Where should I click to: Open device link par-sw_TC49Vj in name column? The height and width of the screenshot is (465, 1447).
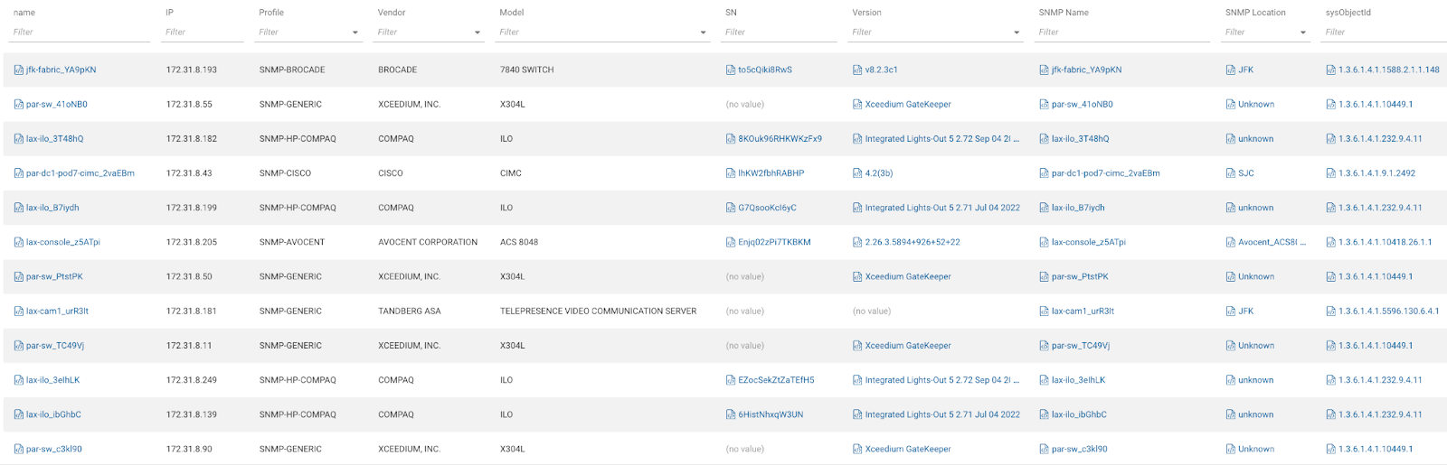(55, 346)
